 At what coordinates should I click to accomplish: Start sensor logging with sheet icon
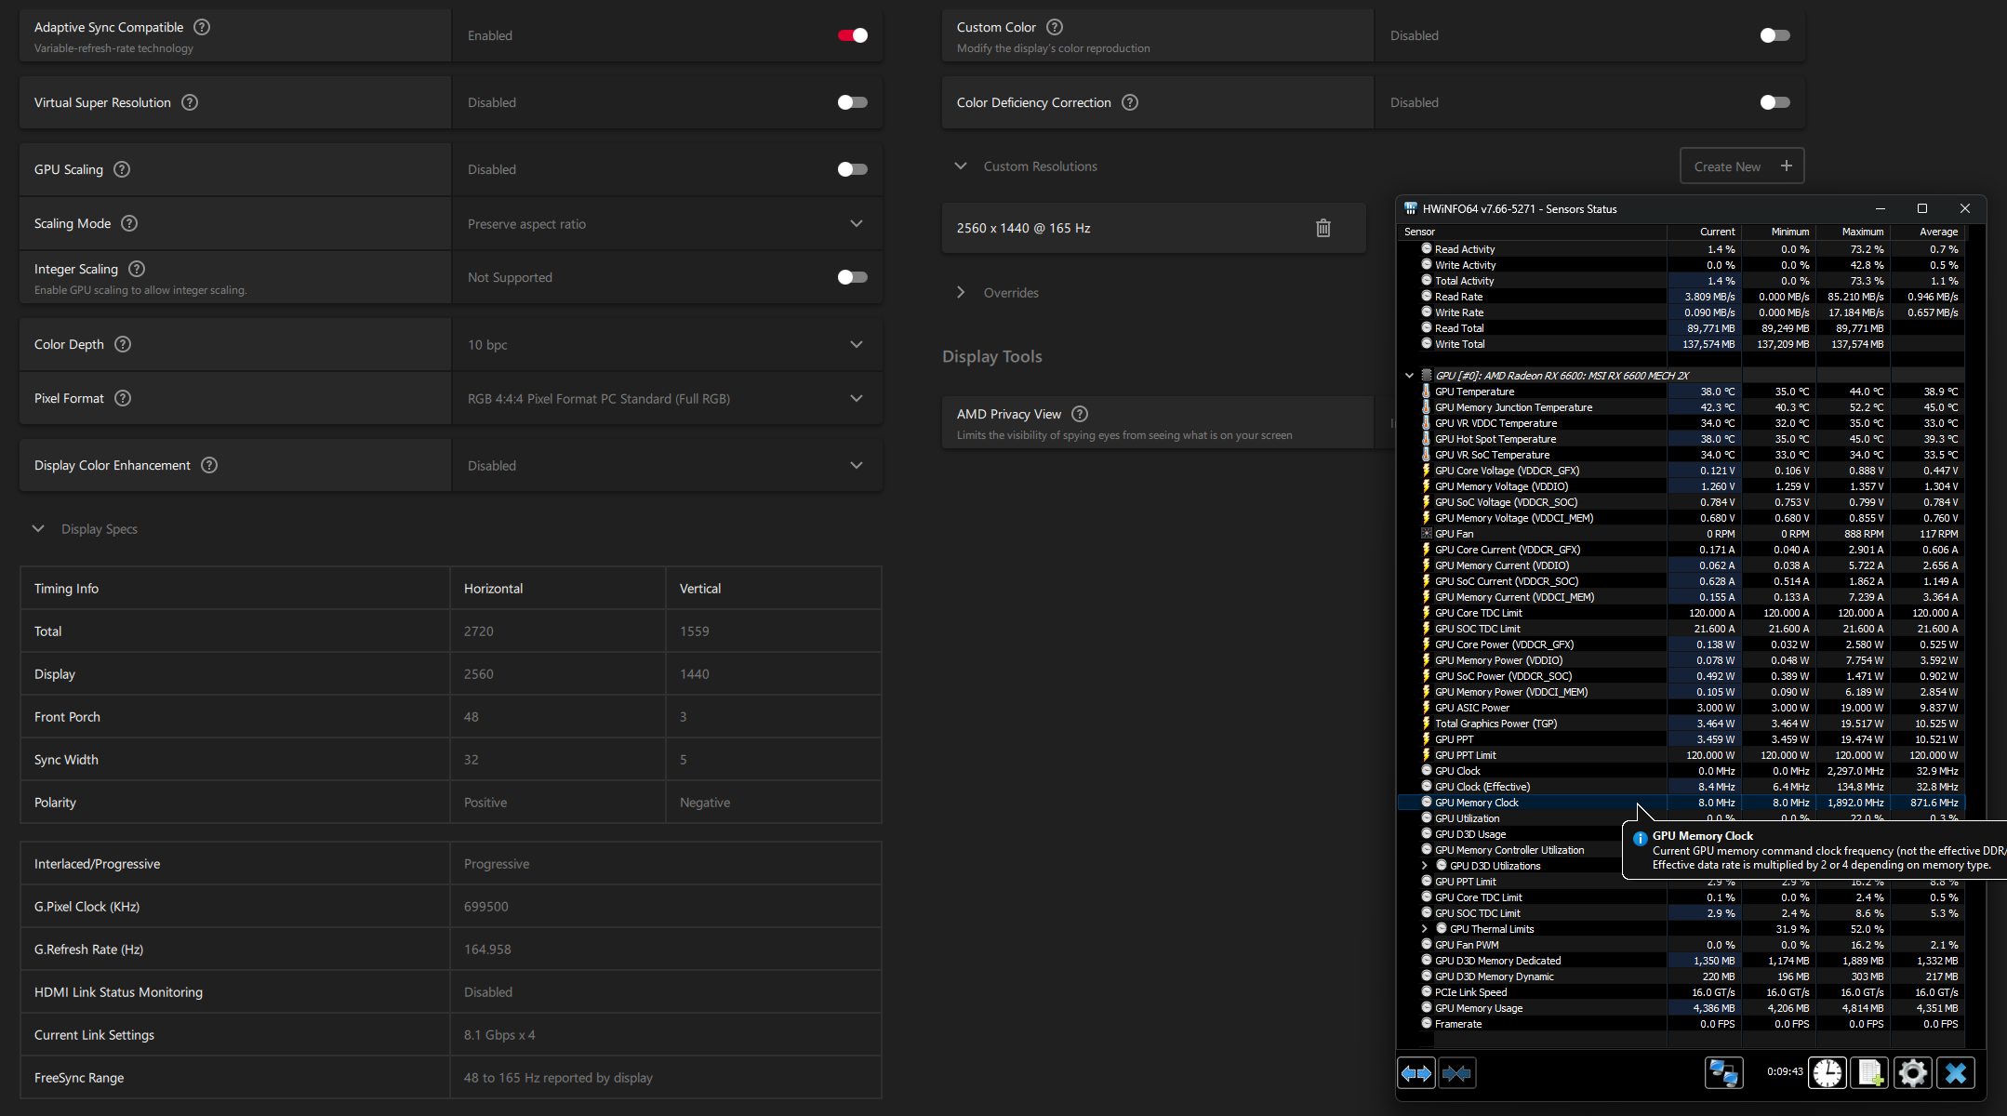coord(1869,1073)
